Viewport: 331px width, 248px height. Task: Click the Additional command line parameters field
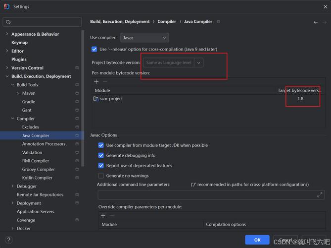click(211, 194)
